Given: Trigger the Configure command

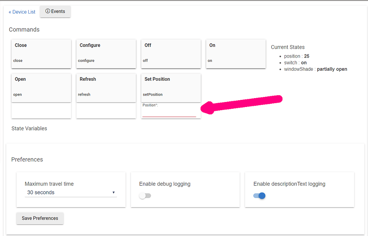Looking at the screenshot, I should click(x=106, y=54).
